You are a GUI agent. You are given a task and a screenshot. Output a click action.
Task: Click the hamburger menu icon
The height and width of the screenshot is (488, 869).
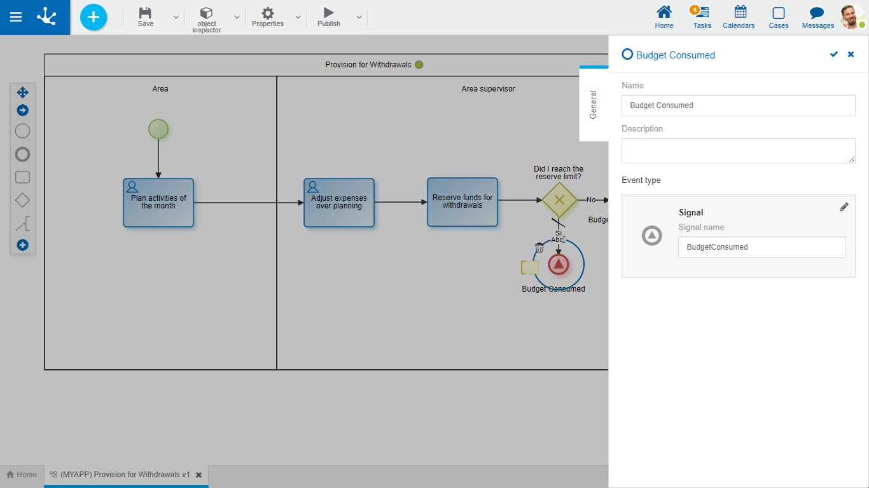[x=16, y=17]
